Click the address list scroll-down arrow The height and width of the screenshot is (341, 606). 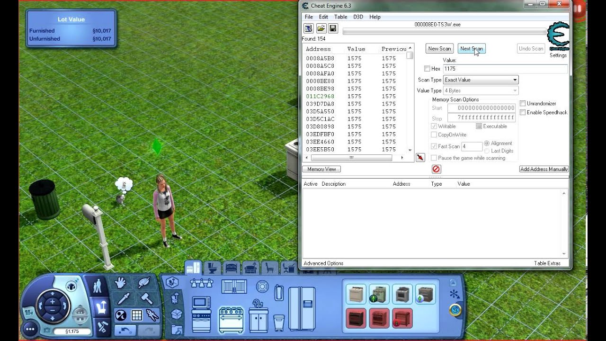[x=410, y=150]
